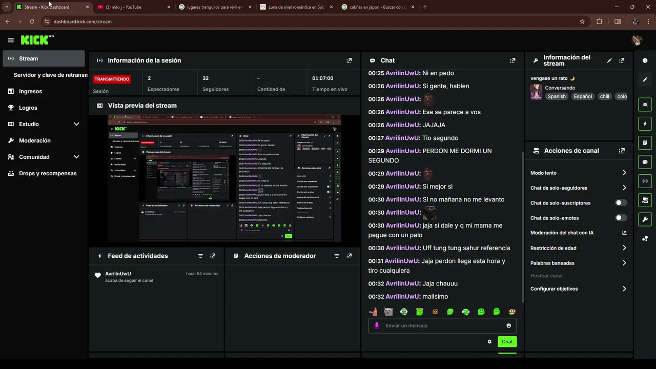Image resolution: width=656 pixels, height=369 pixels.
Task: Pop out the Acciones de moderador panel
Action: point(349,256)
